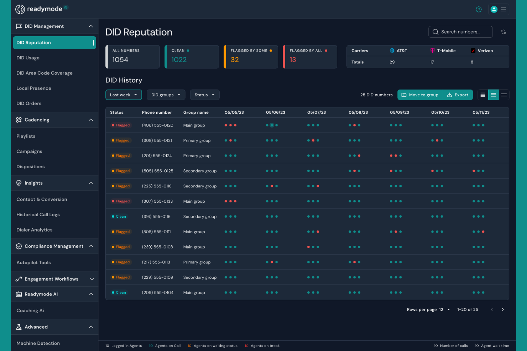Click the user profile avatar icon

click(x=494, y=10)
